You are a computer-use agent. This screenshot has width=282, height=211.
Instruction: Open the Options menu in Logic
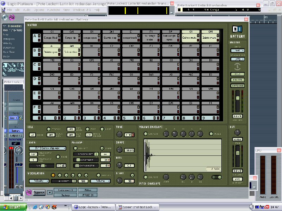tap(38, 9)
